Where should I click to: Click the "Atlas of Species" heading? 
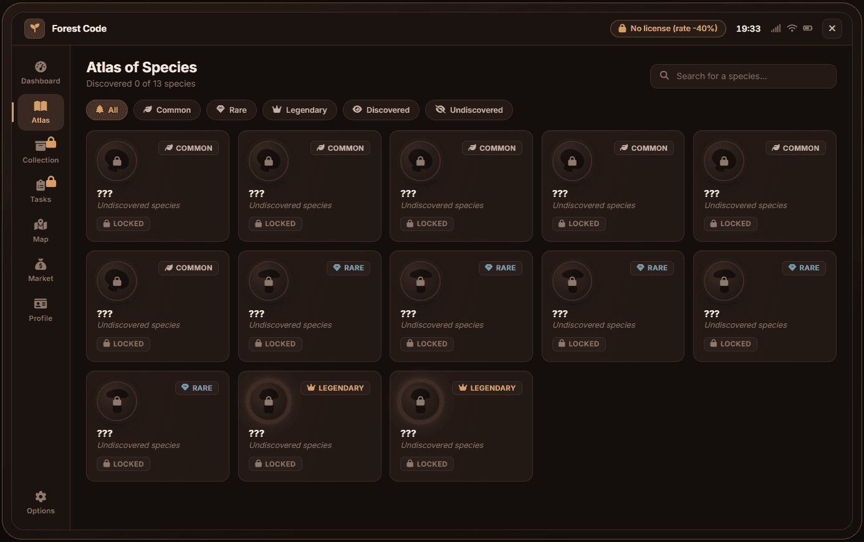pyautogui.click(x=142, y=67)
